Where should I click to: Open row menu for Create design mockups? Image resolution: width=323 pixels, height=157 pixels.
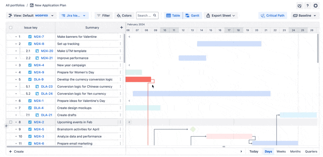[120, 108]
